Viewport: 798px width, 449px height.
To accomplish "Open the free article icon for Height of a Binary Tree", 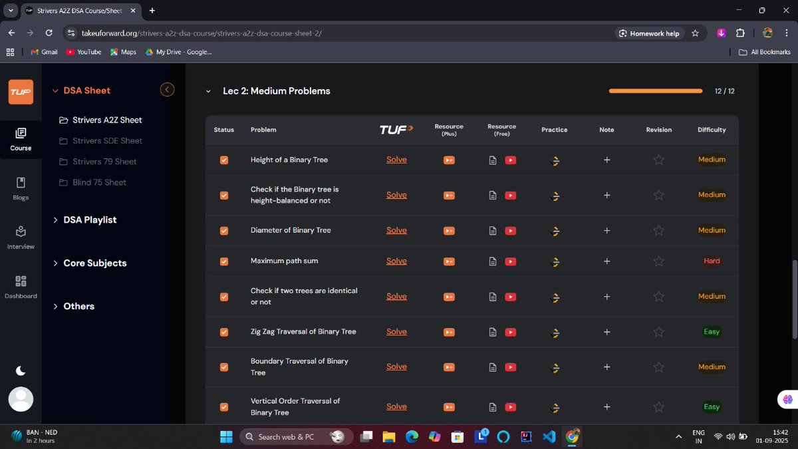I will coord(493,160).
